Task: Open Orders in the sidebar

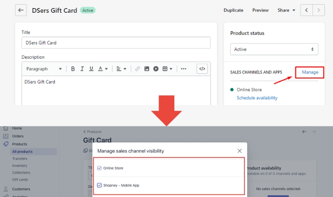Action: (x=18, y=136)
